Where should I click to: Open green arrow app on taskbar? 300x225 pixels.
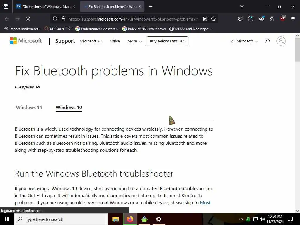click(144, 219)
